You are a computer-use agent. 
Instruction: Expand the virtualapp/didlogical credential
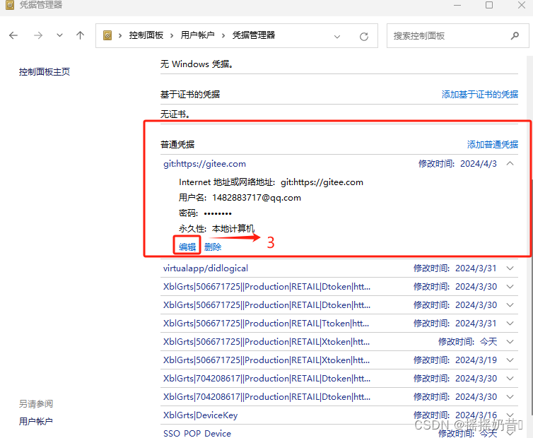point(510,268)
